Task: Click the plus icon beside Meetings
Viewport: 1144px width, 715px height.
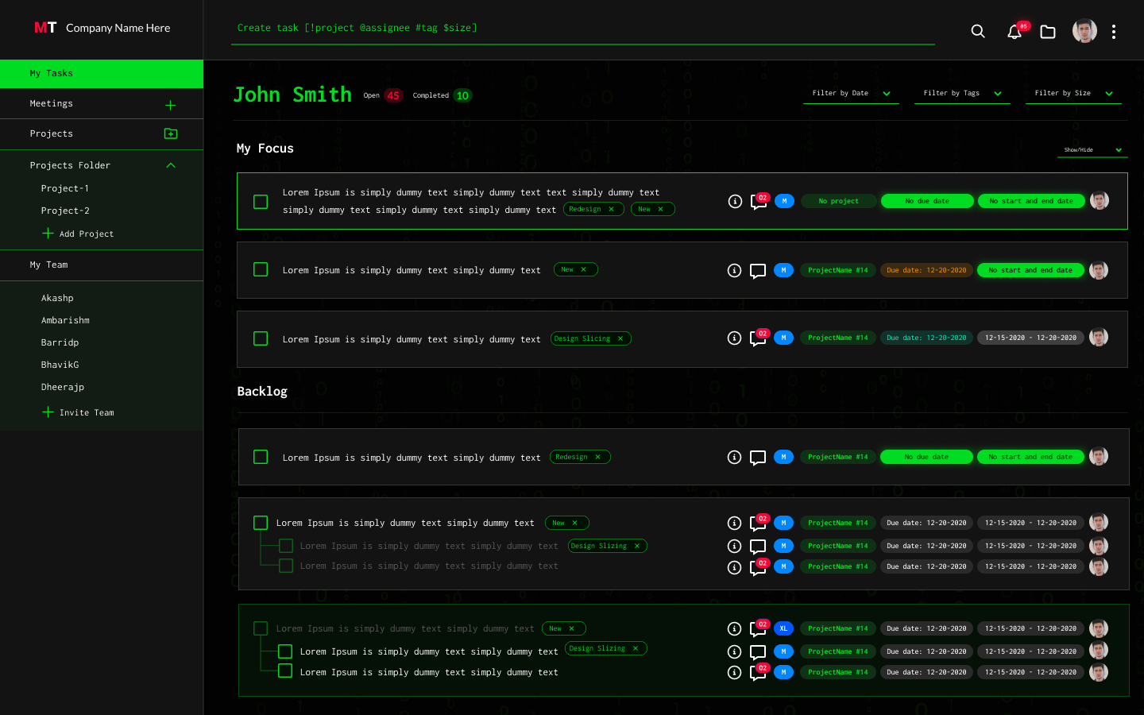Action: coord(170,105)
